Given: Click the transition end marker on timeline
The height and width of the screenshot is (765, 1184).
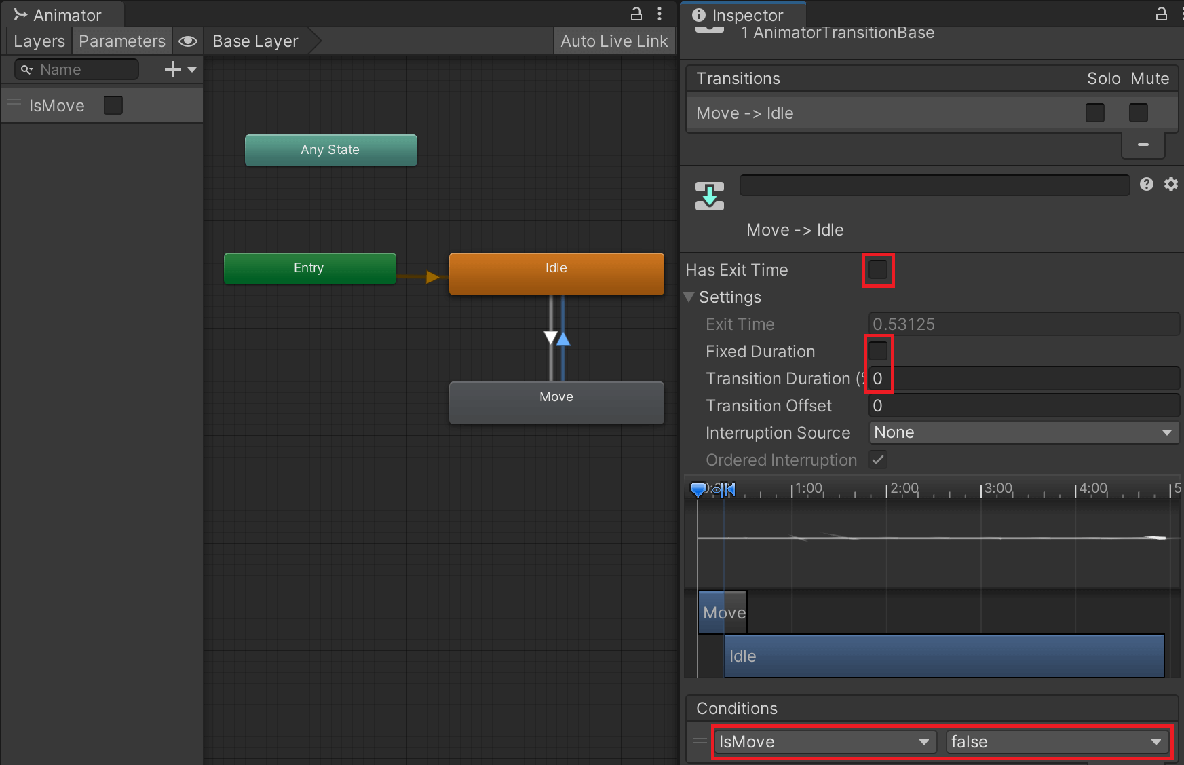Looking at the screenshot, I should pos(730,489).
